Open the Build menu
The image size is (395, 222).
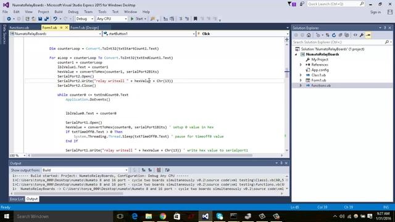(x=59, y=12)
